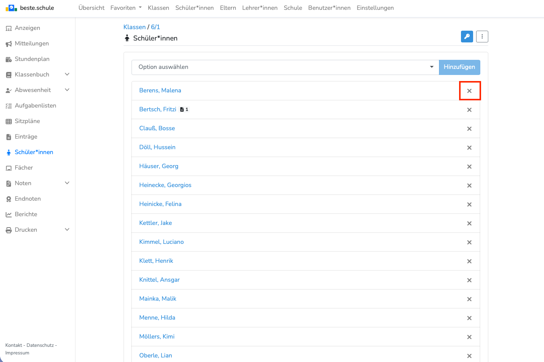This screenshot has width=544, height=362.
Task: Expand the Drucken sidebar section
Action: pyautogui.click(x=67, y=230)
